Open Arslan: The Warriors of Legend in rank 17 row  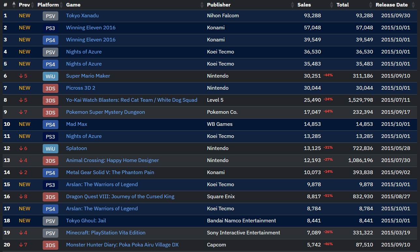[102, 209]
